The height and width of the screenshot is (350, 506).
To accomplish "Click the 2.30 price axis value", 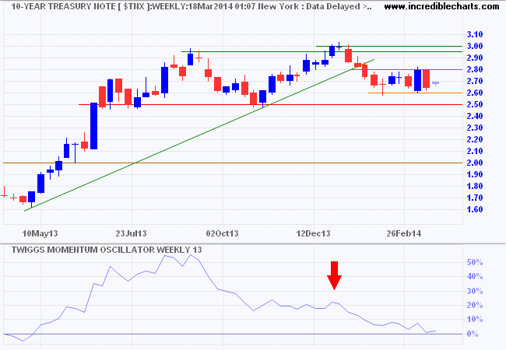I will pos(475,128).
